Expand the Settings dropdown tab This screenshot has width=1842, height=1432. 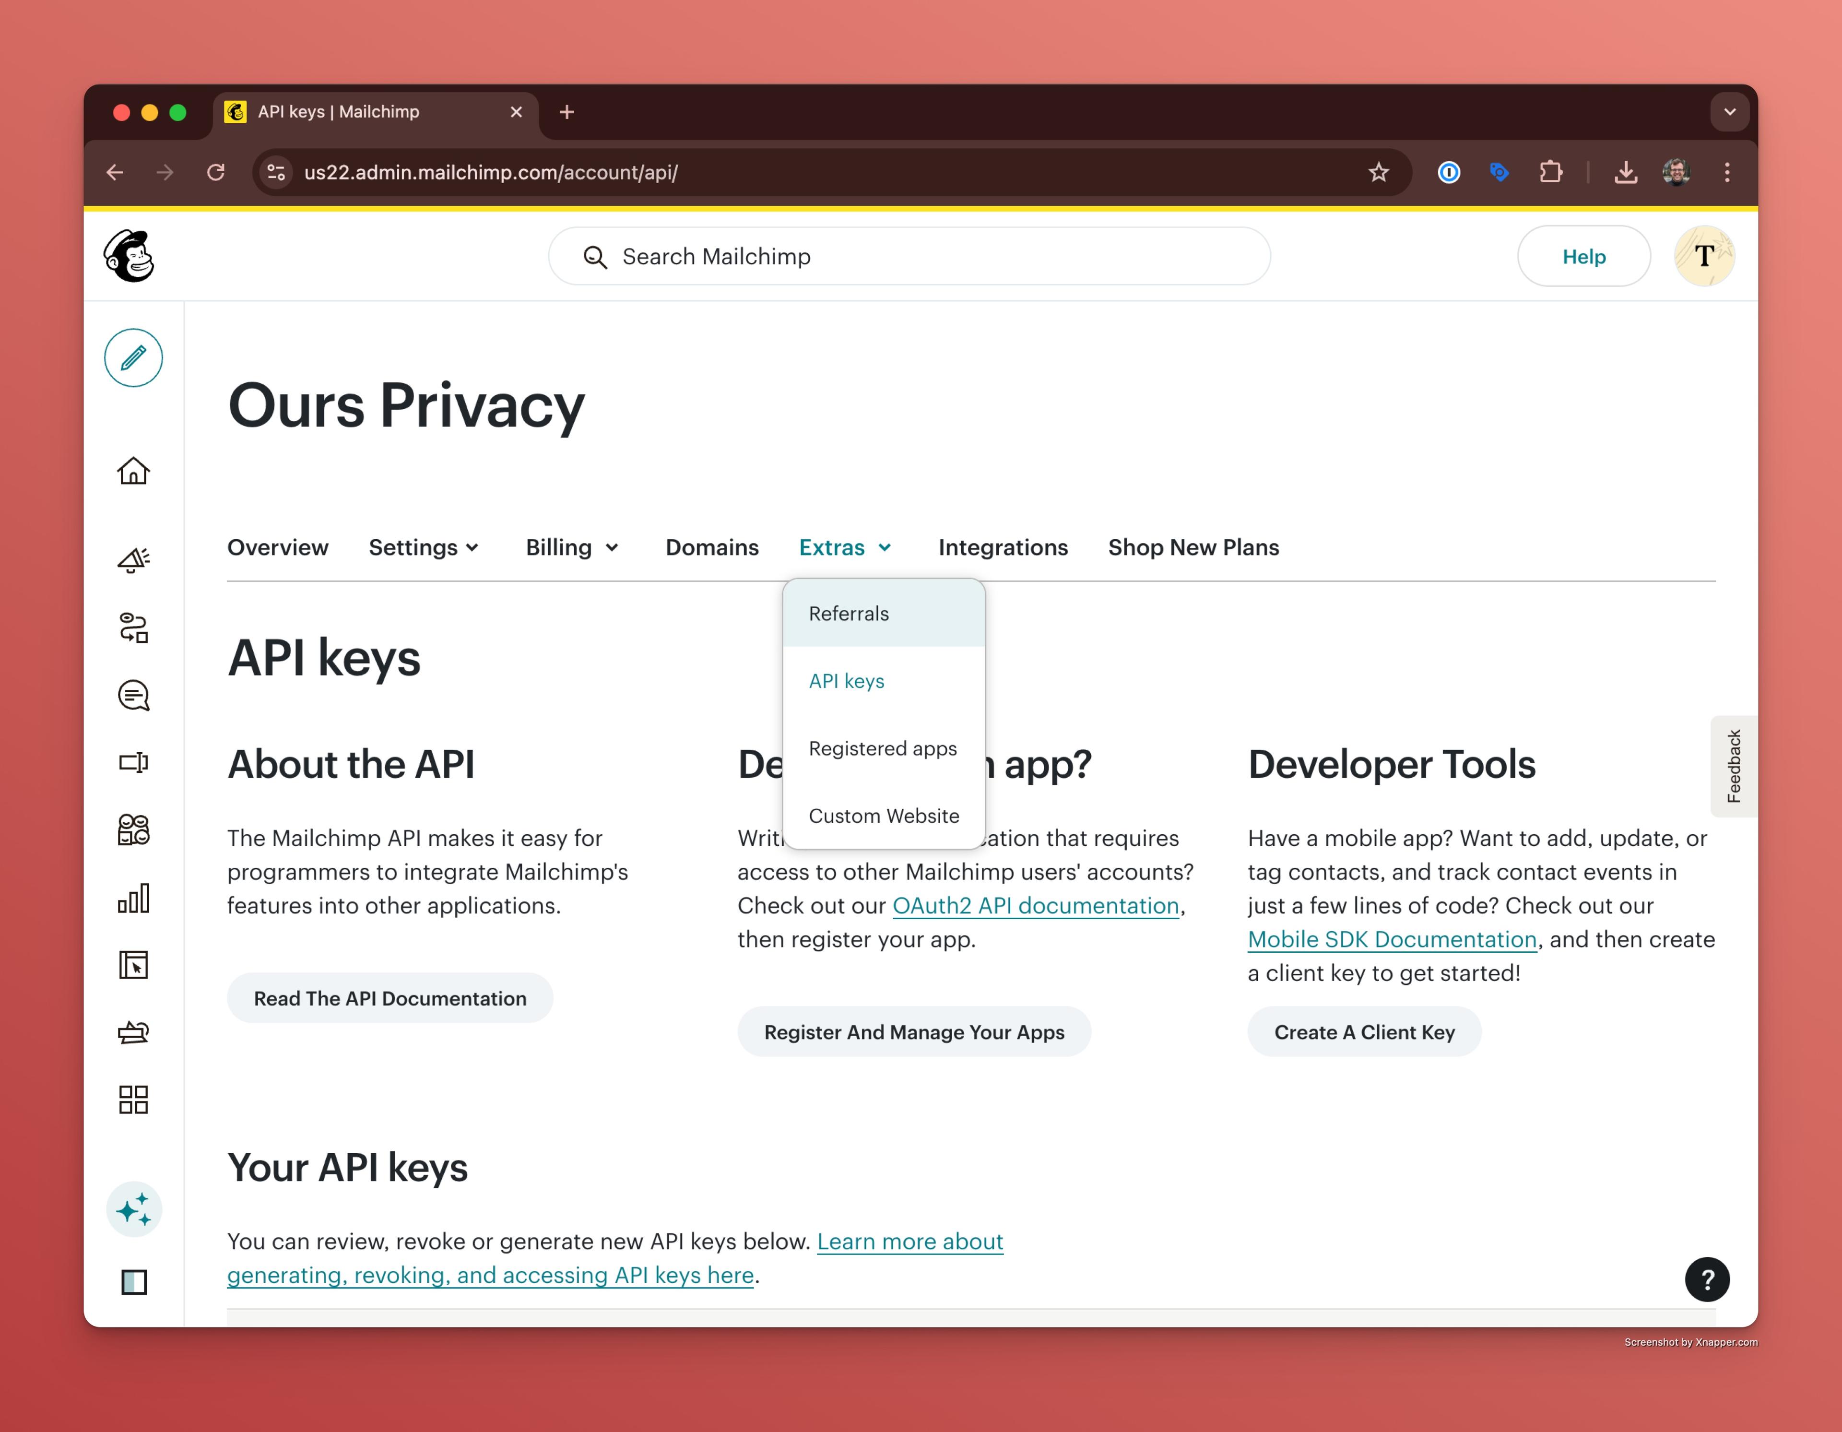[424, 547]
